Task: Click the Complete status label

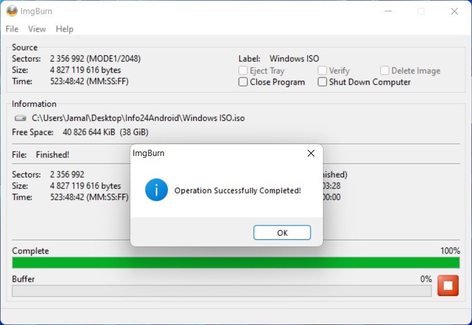Action: coord(31,251)
